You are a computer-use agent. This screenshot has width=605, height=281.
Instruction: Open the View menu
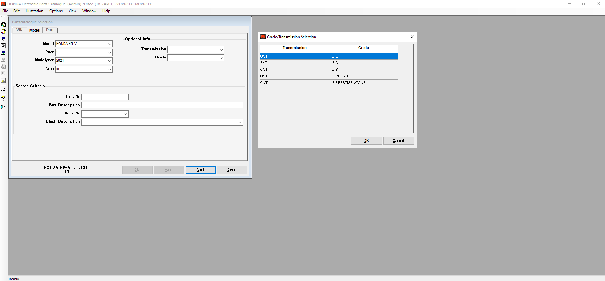tap(72, 11)
